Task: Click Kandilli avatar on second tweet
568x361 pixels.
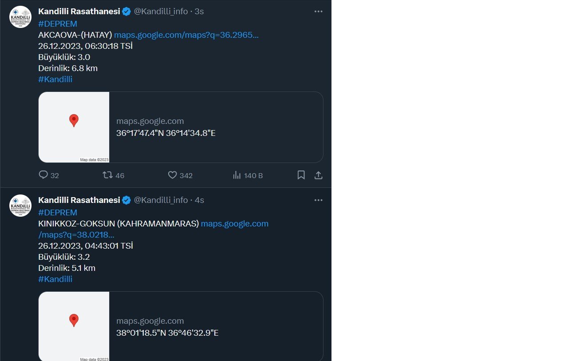Action: [20, 206]
